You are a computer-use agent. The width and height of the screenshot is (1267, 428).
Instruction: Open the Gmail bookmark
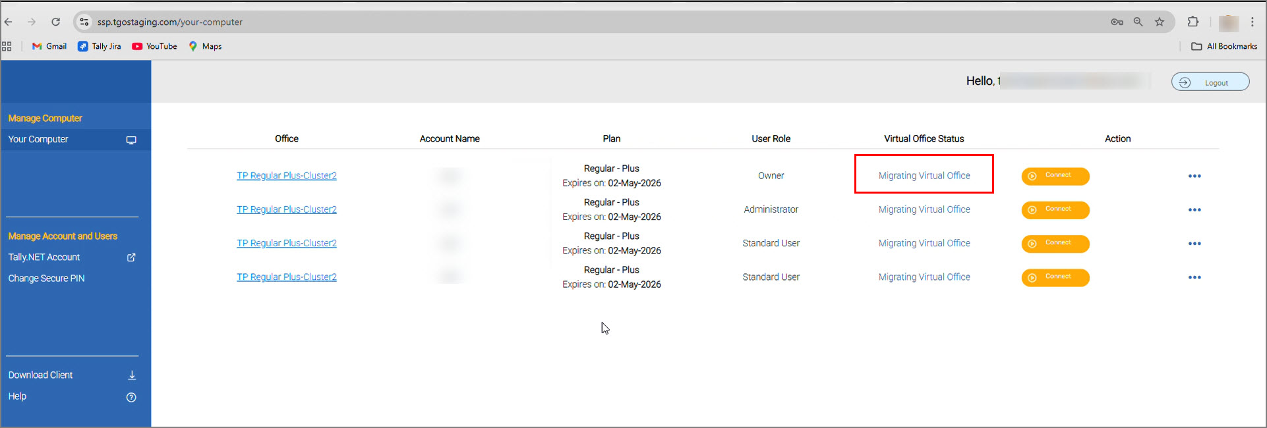tap(49, 46)
